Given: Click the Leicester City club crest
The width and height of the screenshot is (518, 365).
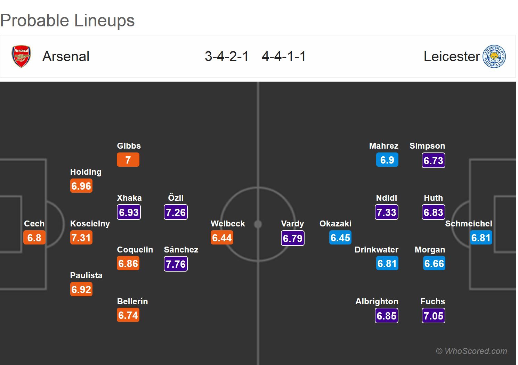Looking at the screenshot, I should 494,56.
